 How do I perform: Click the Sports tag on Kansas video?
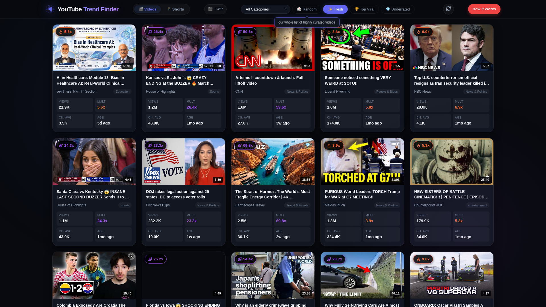[x=214, y=92]
